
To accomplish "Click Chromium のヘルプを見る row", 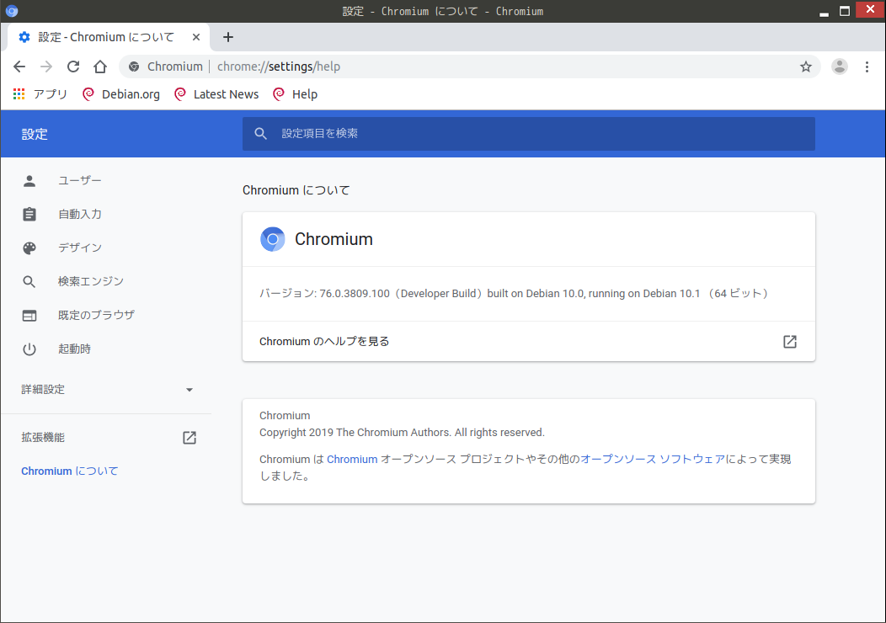I will (x=528, y=341).
